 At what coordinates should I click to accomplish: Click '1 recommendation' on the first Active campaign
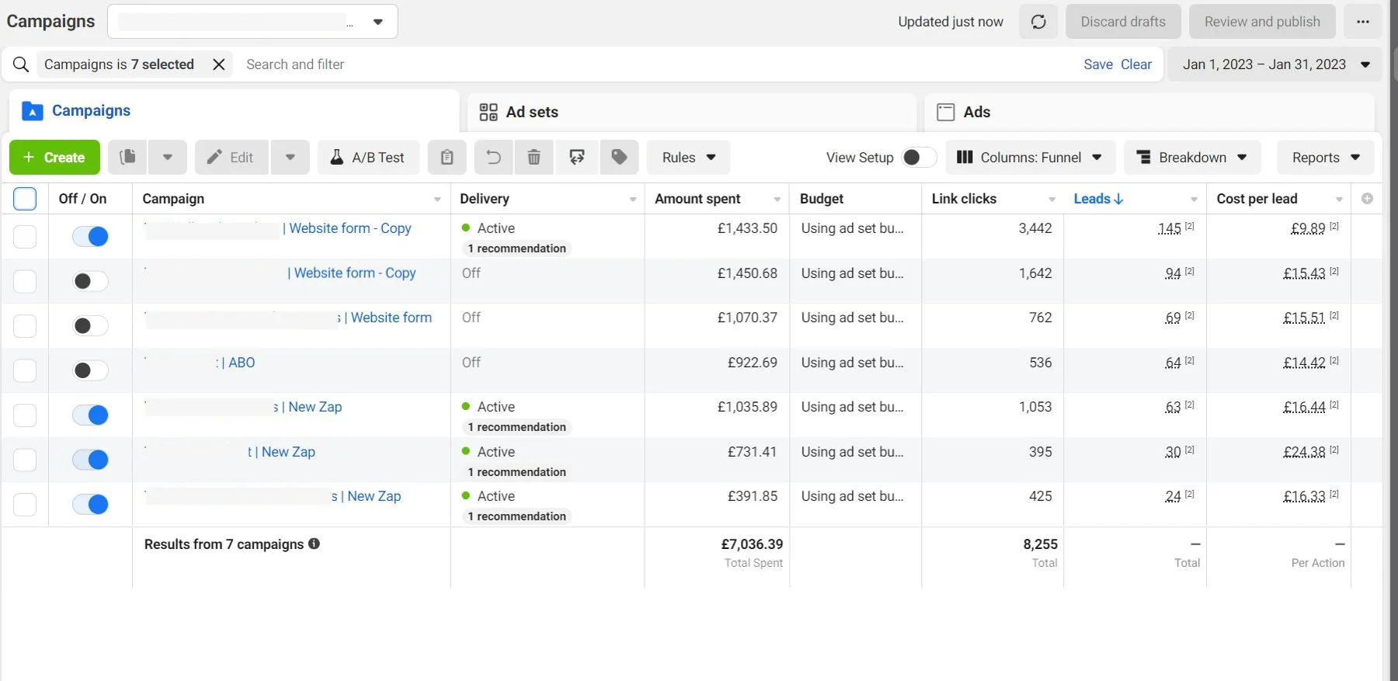point(516,248)
